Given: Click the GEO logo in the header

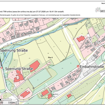Looking at the screenshot, I should [100, 10].
